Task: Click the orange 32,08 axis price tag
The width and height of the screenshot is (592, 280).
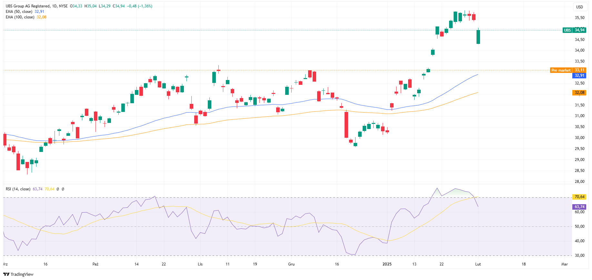Action: [579, 93]
